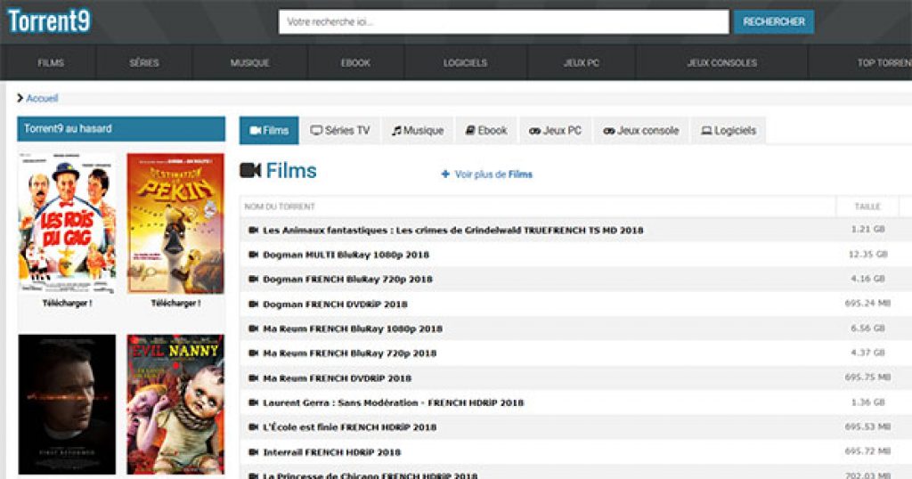This screenshot has height=479, width=912.
Task: Select the Jeux console tab
Action: [x=641, y=130]
